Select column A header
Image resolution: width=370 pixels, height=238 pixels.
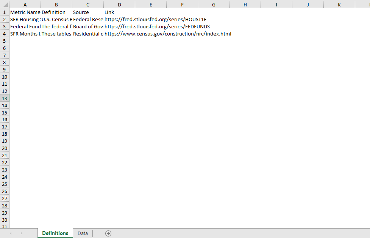point(25,5)
